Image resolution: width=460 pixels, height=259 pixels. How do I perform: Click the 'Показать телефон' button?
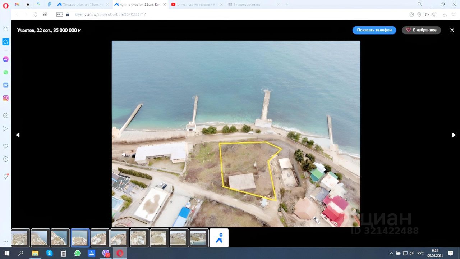coord(374,30)
